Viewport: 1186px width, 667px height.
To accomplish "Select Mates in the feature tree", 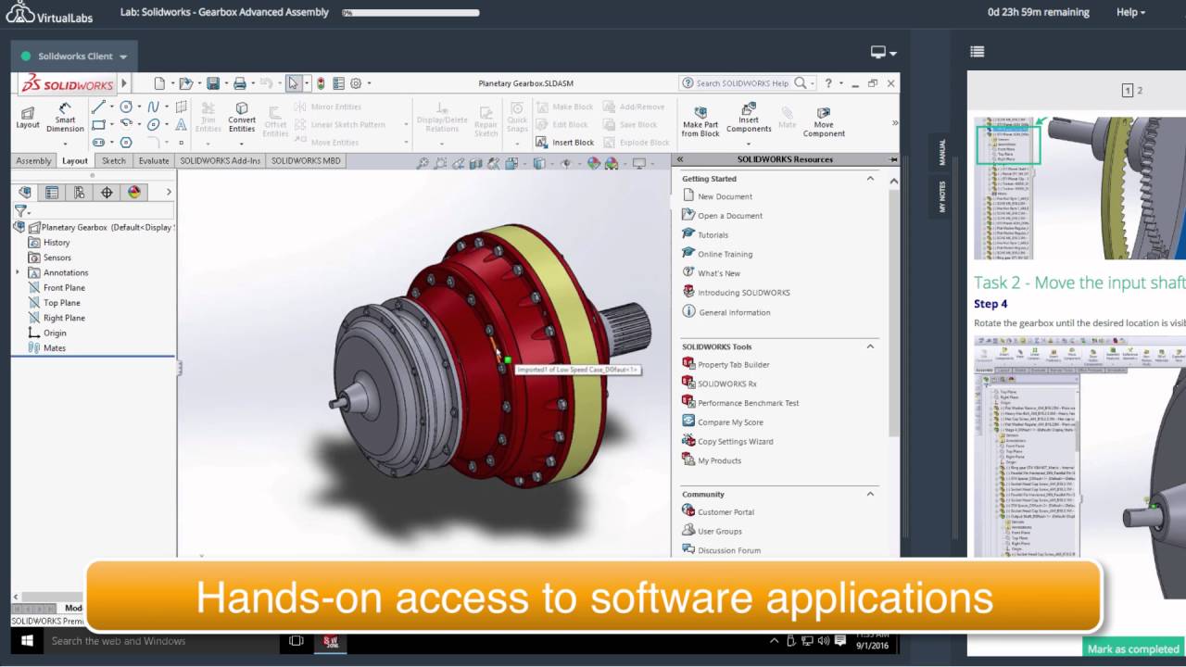I will pyautogui.click(x=55, y=348).
